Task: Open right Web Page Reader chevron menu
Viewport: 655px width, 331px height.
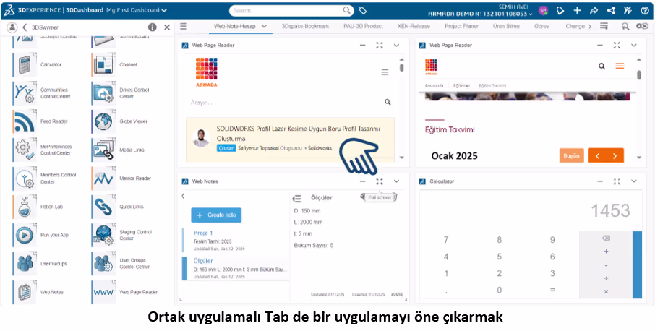Action: click(x=634, y=45)
